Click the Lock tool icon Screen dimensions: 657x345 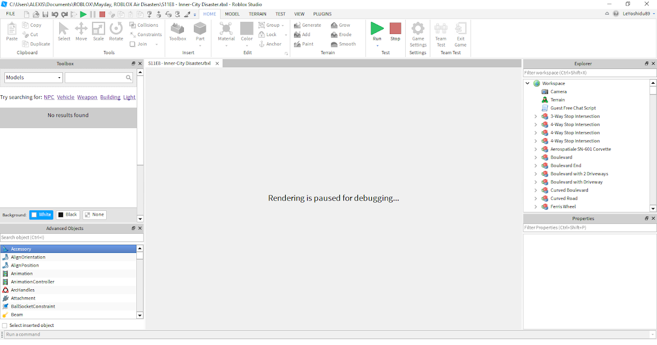[262, 34]
